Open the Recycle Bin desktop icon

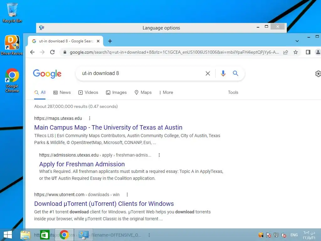[12, 13]
